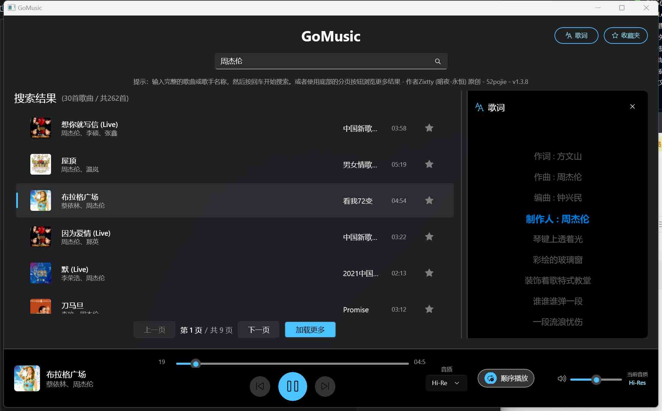Favorite 布拉格广场 with its star
662x411 pixels.
click(x=429, y=200)
